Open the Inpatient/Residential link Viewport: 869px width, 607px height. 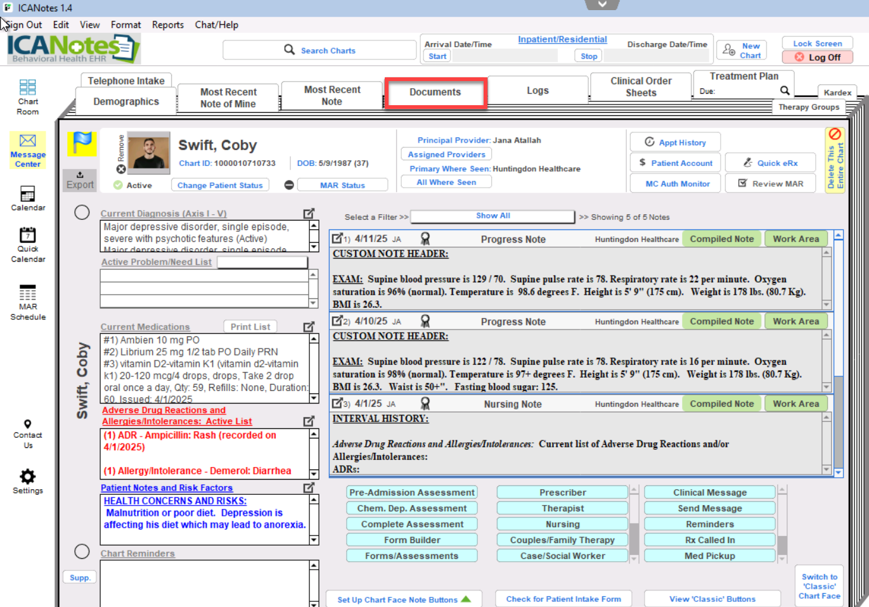(562, 39)
